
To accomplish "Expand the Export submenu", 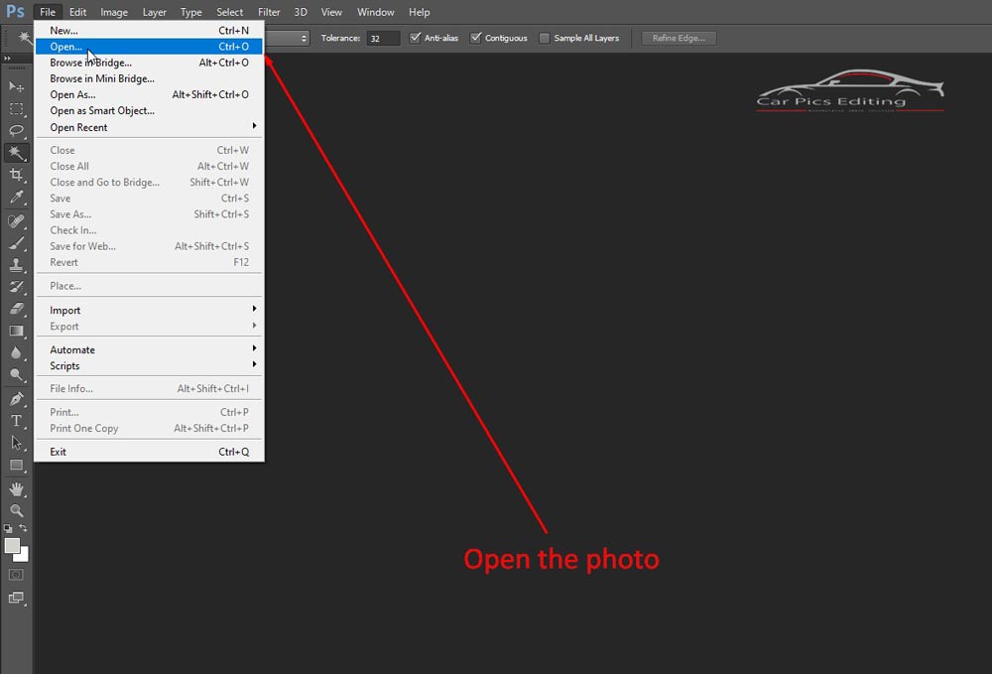I will coord(149,327).
